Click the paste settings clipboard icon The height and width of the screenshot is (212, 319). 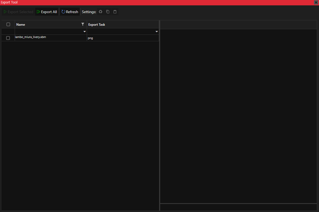[x=115, y=12]
